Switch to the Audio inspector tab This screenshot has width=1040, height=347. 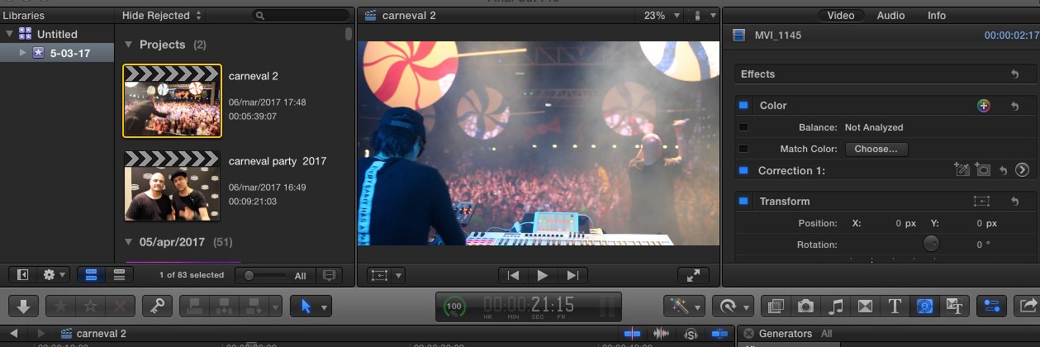point(890,15)
